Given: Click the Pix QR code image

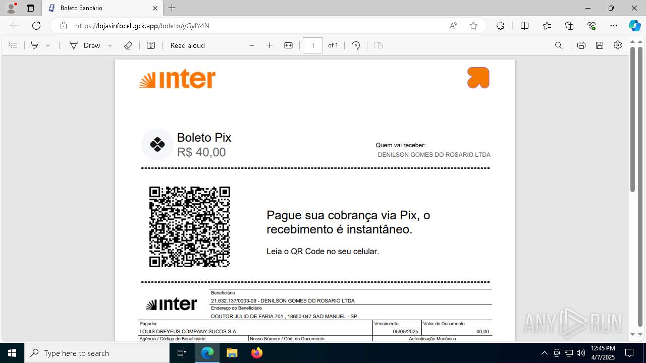Looking at the screenshot, I should [190, 227].
